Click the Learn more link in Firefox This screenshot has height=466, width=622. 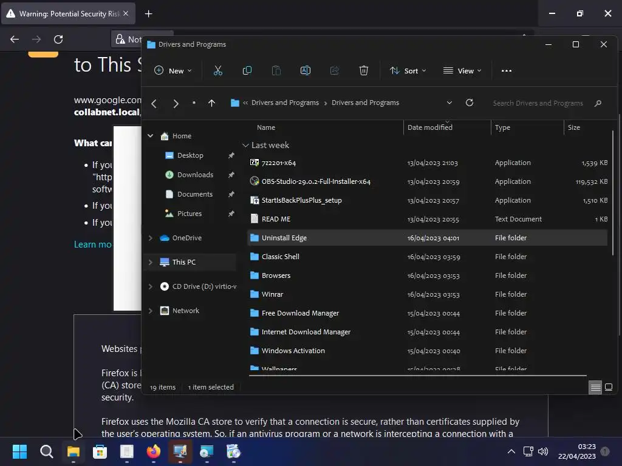tap(93, 245)
